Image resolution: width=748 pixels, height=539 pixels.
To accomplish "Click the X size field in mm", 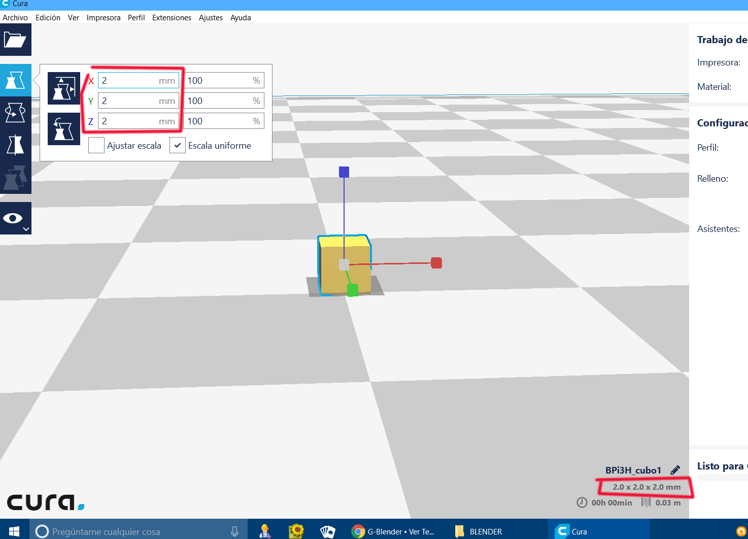I will pyautogui.click(x=139, y=81).
